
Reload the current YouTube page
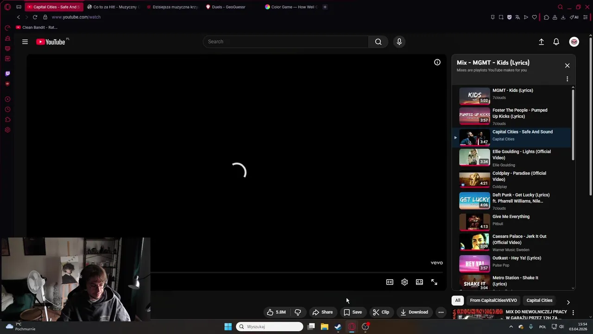(35, 17)
